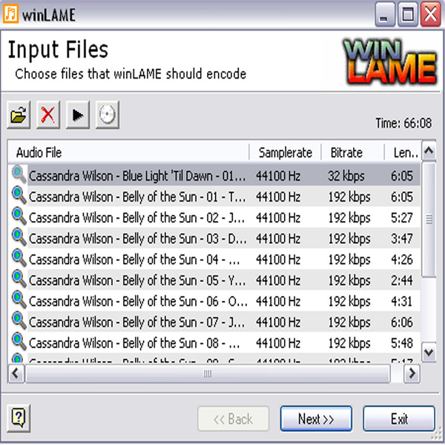Select the Belly of the Sun - 05 - Y… file
This screenshot has width=445, height=445.
coord(136,281)
